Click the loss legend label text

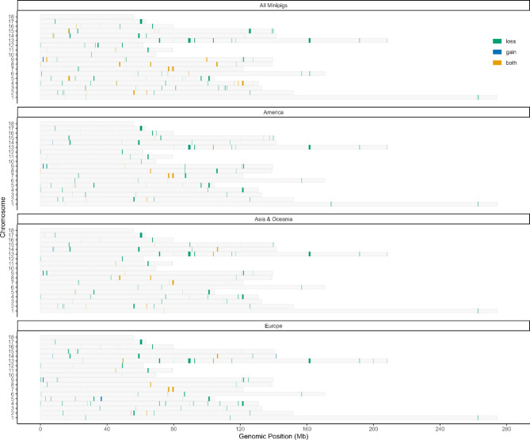[x=511, y=41]
